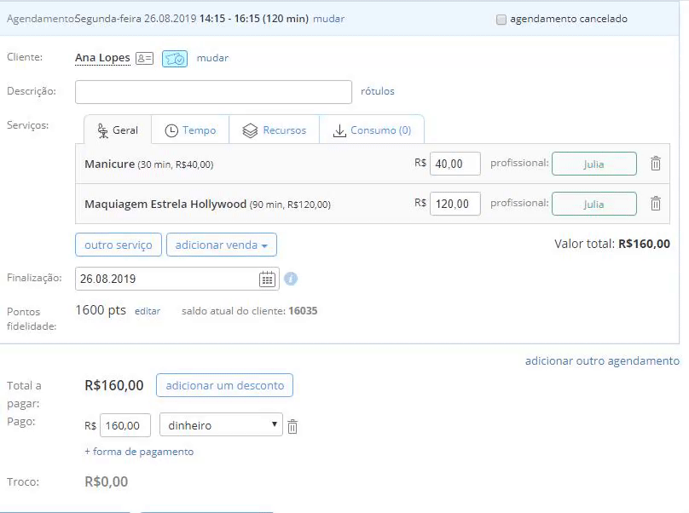
Task: Open the dinheiro payment method dropdown
Action: [221, 424]
